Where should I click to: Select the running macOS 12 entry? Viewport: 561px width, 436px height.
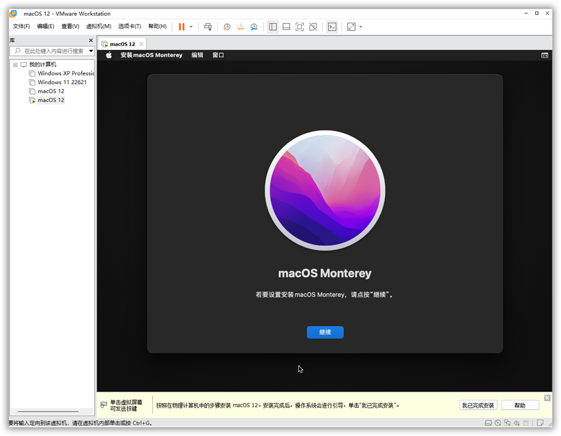[x=51, y=100]
